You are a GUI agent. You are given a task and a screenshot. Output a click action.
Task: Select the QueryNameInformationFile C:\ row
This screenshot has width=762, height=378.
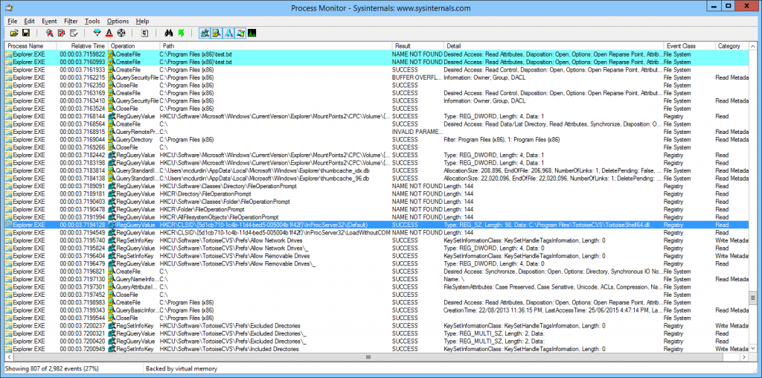pos(377,279)
